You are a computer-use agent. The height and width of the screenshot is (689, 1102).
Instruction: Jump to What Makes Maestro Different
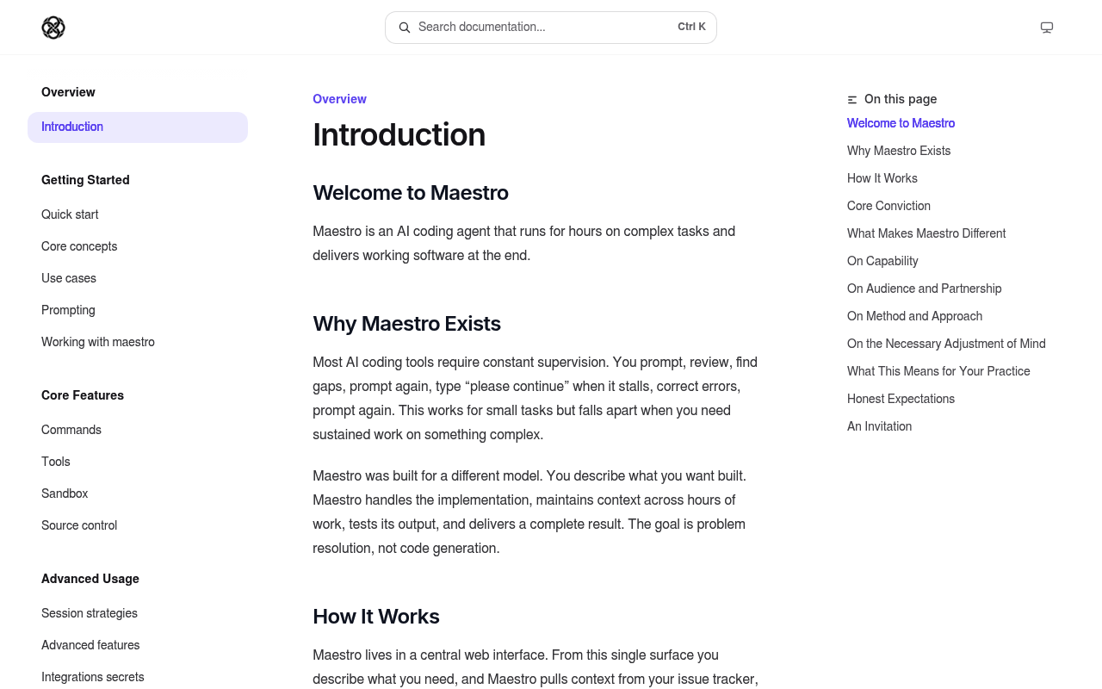pos(926,233)
